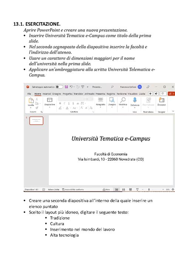The height and width of the screenshot is (255, 175).
Task: Toggle italic C formatting button
Action: click(x=64, y=103)
